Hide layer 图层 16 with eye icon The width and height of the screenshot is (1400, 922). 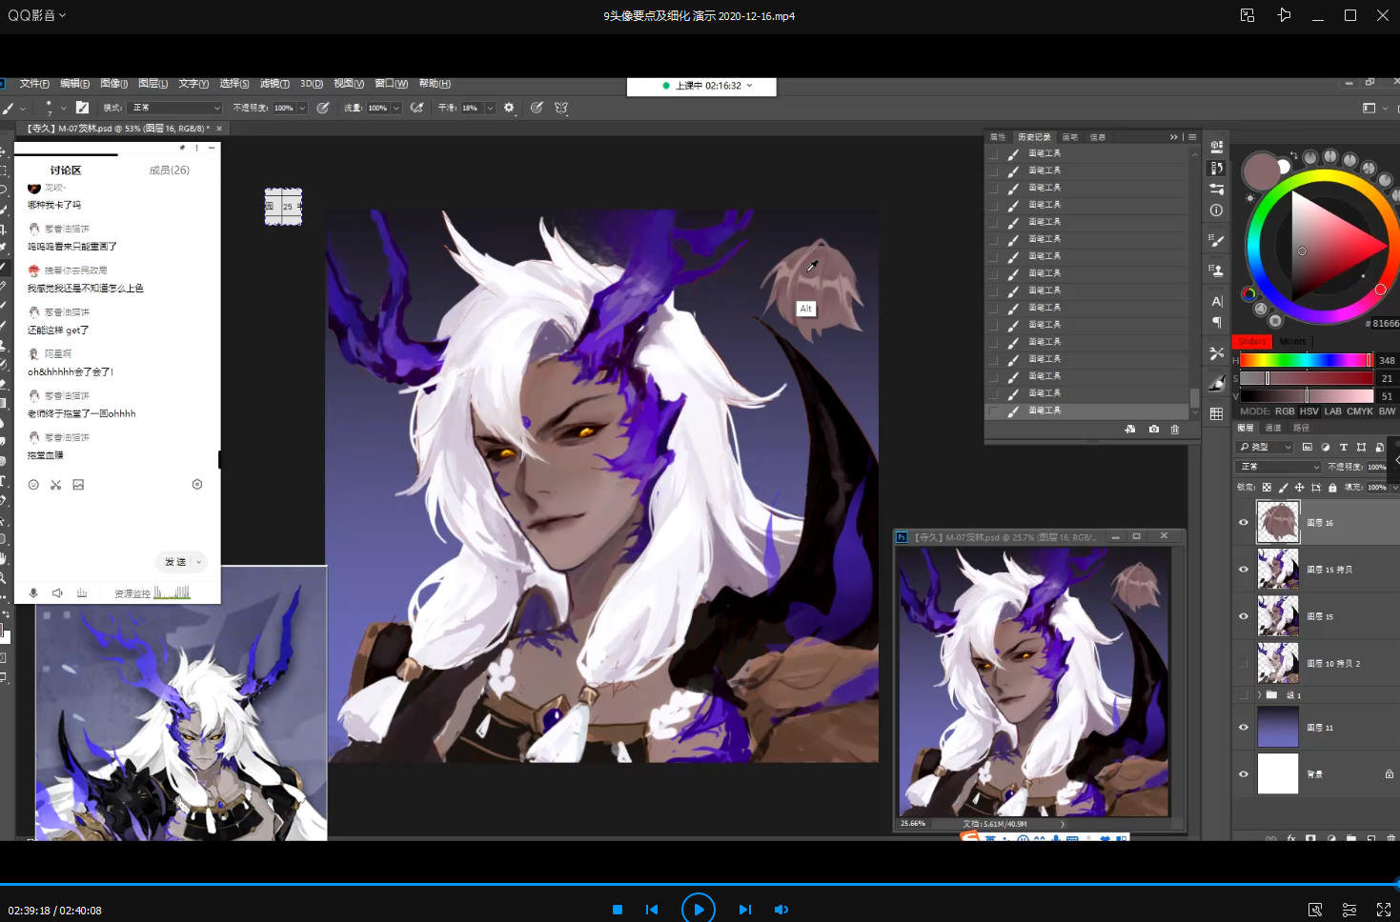coord(1243,522)
